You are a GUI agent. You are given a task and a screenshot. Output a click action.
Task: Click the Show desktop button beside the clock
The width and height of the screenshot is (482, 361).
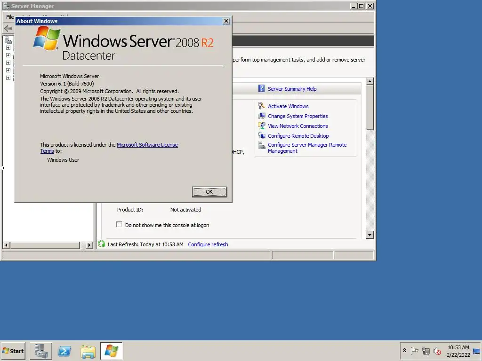(x=477, y=351)
